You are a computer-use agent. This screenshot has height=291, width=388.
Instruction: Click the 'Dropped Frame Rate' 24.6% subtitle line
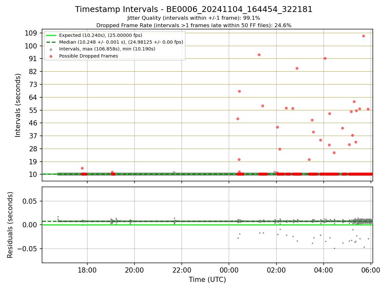[x=194, y=25]
